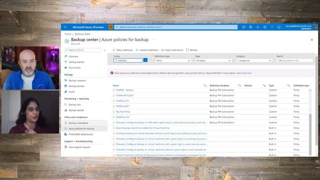Click the orange preview bug icon
Image resolution: width=320 pixels, height=180 pixels.
[110, 27]
